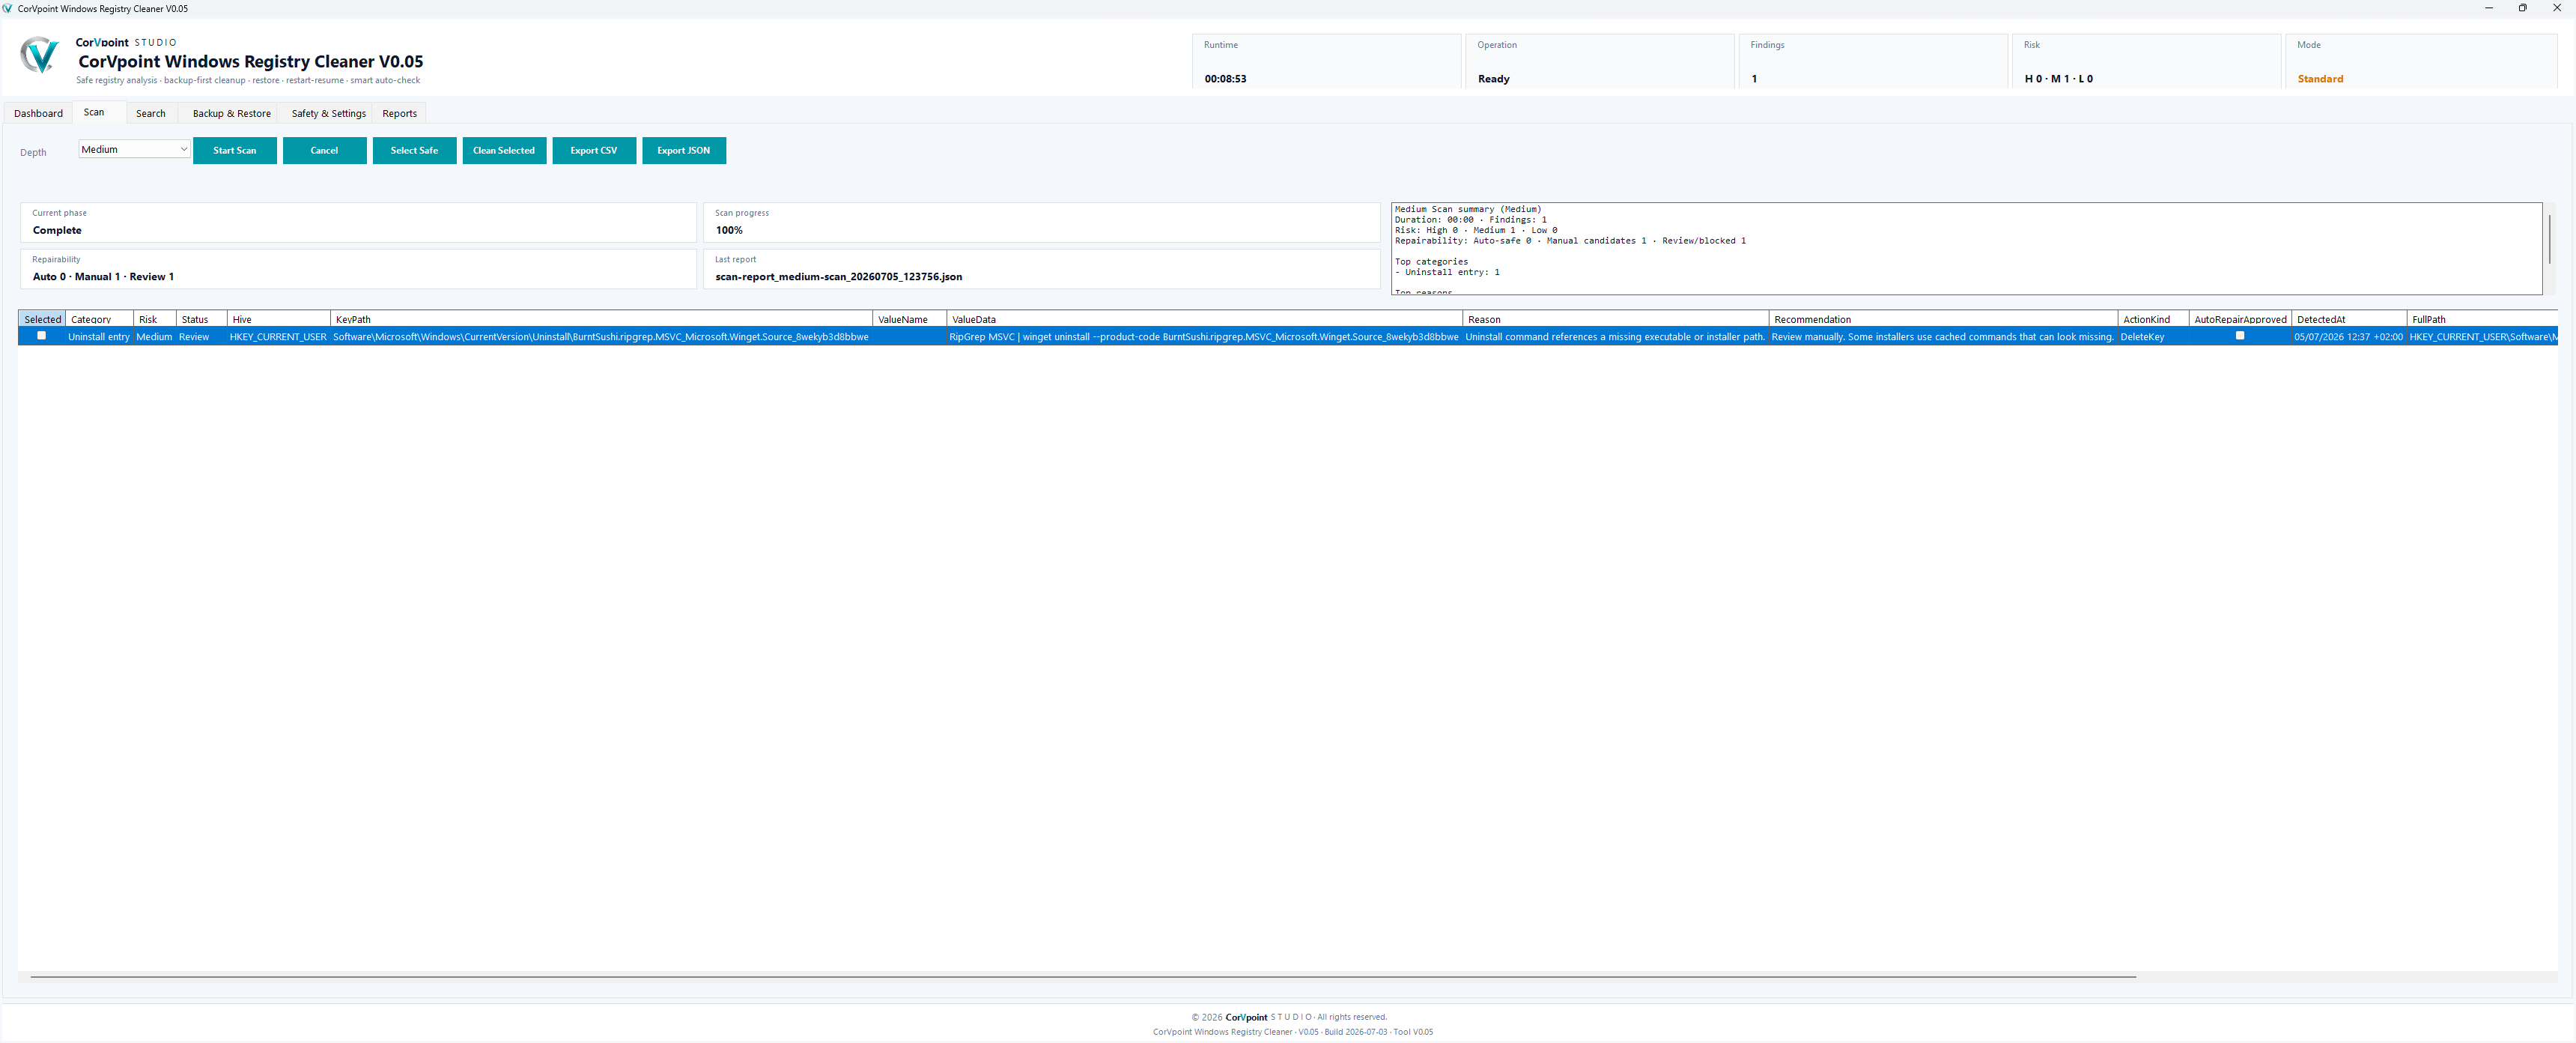
Task: Click the ValueName column header
Action: click(909, 319)
